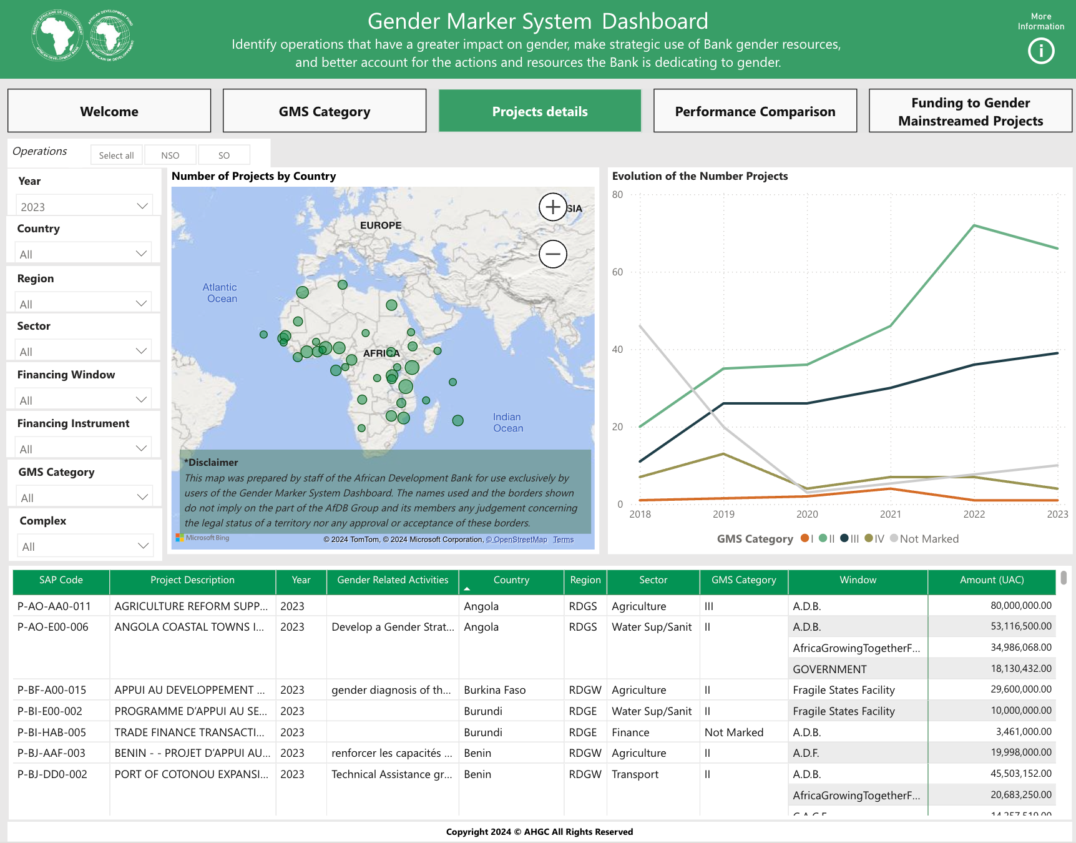Open the Performance Comparison tab
The width and height of the screenshot is (1076, 843).
tap(755, 111)
